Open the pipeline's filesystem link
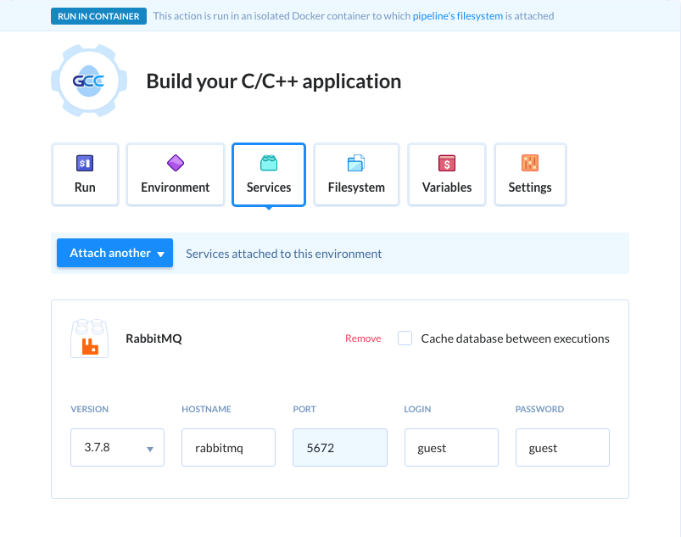 [x=458, y=16]
